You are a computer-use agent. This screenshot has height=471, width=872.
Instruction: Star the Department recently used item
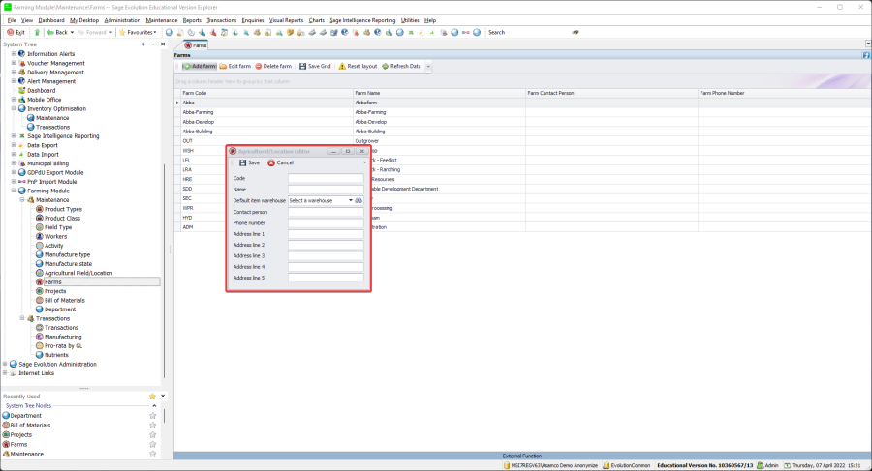(x=152, y=415)
